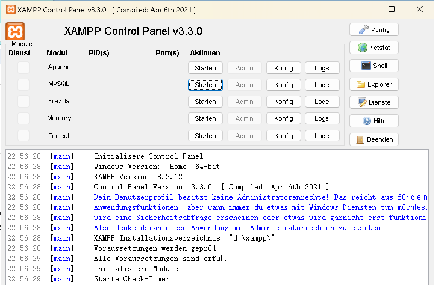Toggle the Apache service checkbox
This screenshot has width=434, height=285.
(23, 68)
